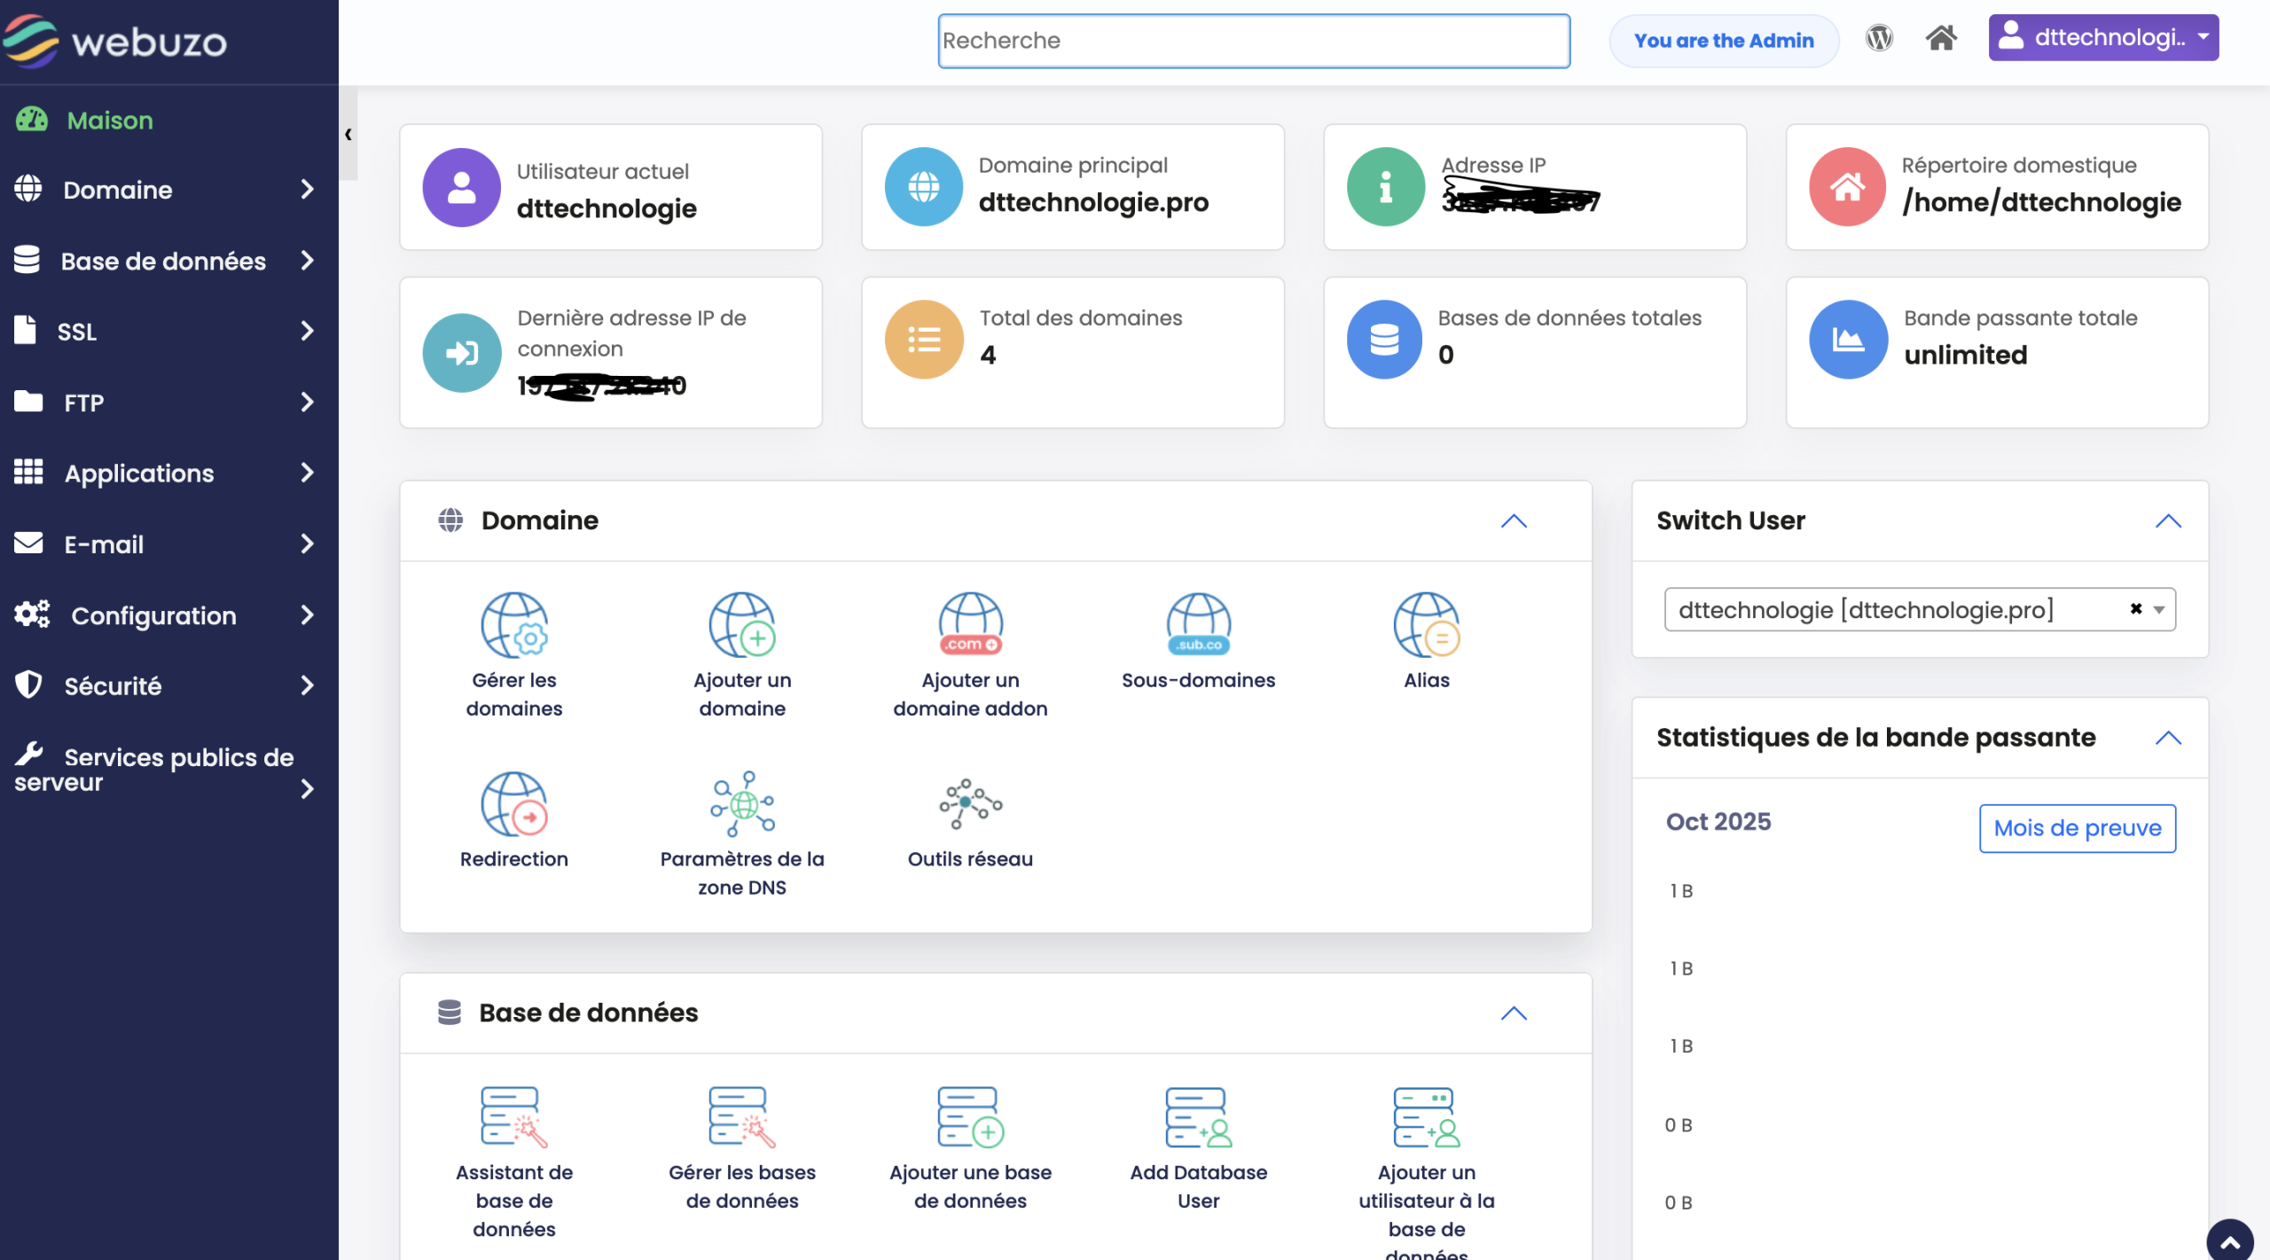Screen dimensions: 2270x1260
Task: Collapse Statistiques de la bande passante panel
Action: point(2168,739)
